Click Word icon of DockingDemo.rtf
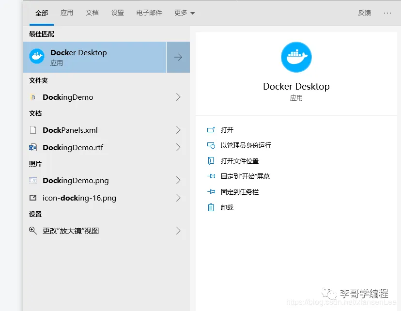Viewport: 401px width, 311px height. pos(33,147)
